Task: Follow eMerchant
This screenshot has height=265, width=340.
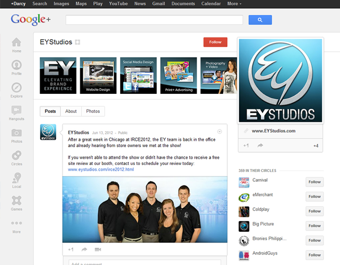Action: 315,197
